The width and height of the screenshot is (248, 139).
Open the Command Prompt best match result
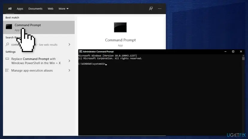point(39,27)
